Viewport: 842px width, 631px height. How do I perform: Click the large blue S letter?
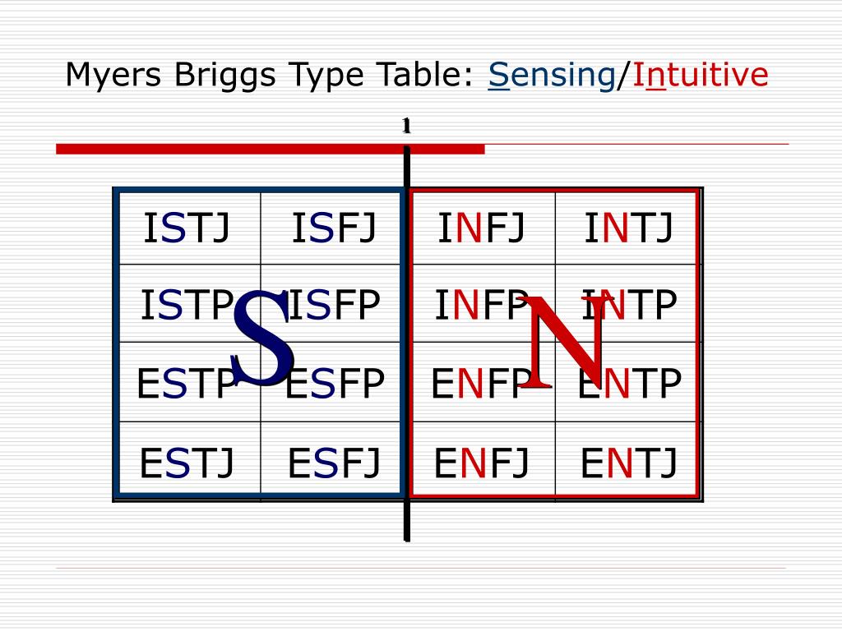263,338
